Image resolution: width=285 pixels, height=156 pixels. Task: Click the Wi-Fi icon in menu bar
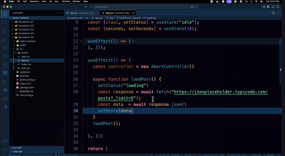coord(256,1)
